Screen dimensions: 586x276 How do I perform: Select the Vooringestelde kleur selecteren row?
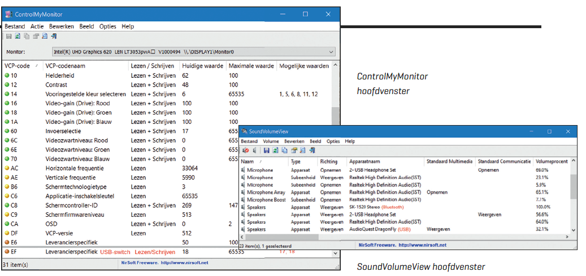tap(167, 94)
